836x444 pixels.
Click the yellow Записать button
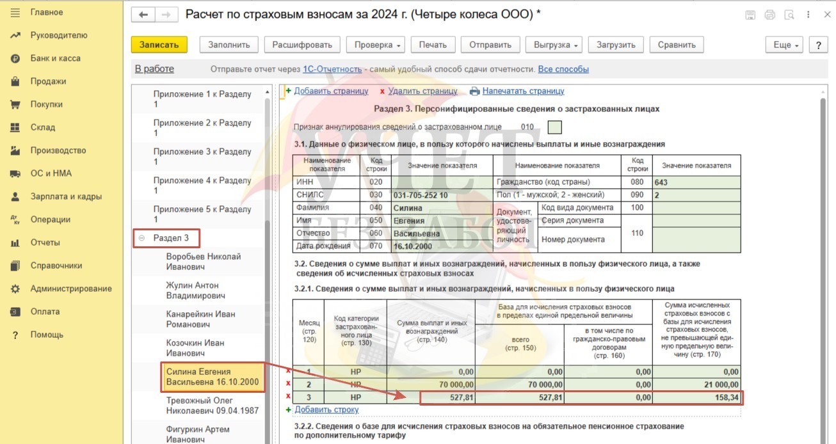(x=159, y=45)
